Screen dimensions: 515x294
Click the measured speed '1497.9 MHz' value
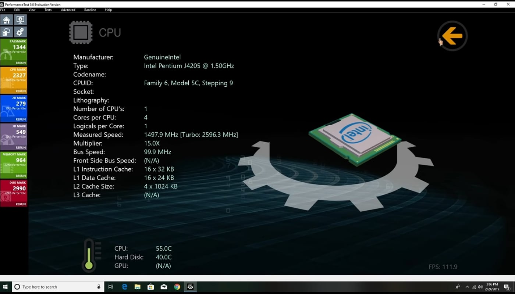(161, 135)
